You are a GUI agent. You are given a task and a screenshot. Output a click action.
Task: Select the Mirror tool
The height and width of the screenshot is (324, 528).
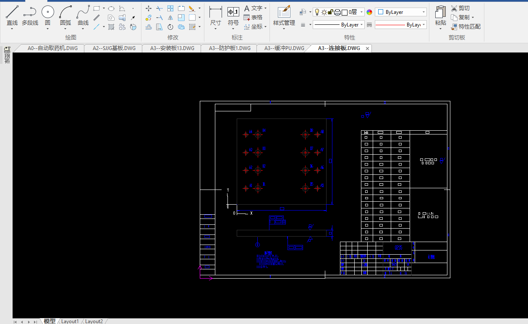pos(170,18)
